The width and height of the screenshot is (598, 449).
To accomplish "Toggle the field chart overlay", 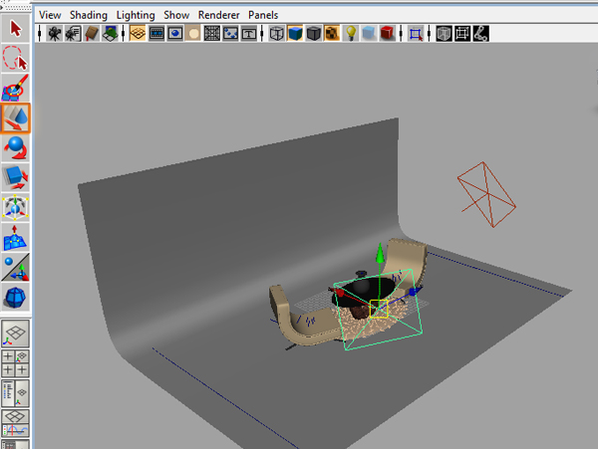I will pos(212,34).
